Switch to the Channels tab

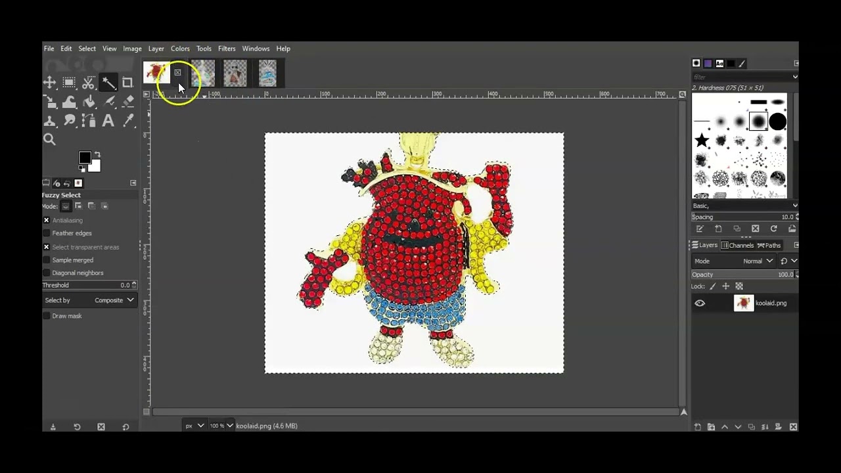click(x=737, y=245)
